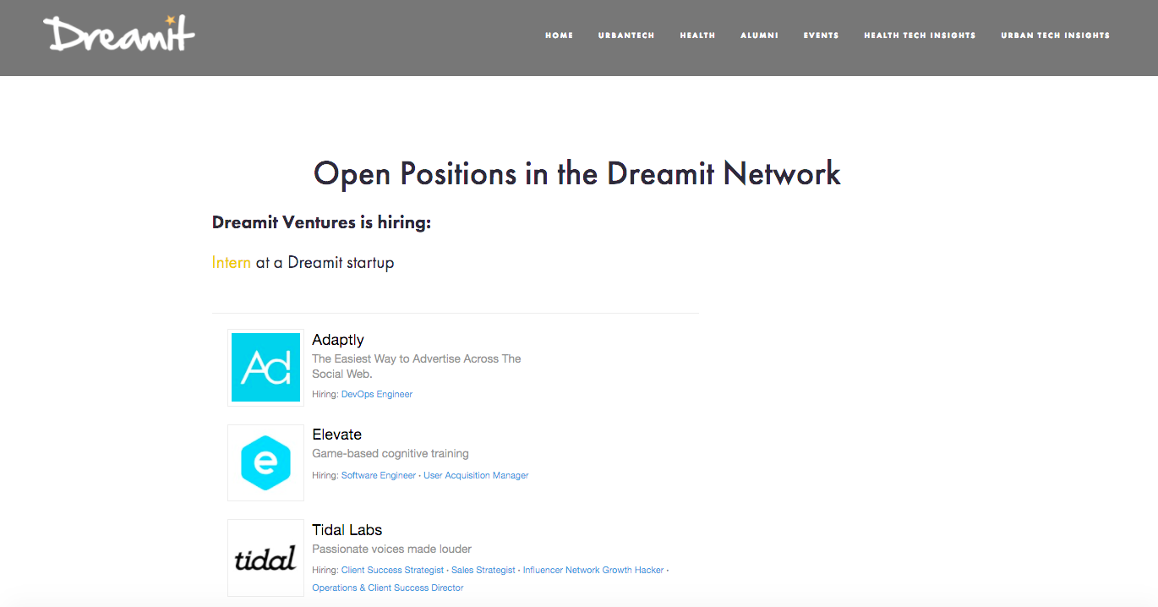The height and width of the screenshot is (607, 1158).
Task: Open the Client Success Strategist job link
Action: click(x=392, y=570)
